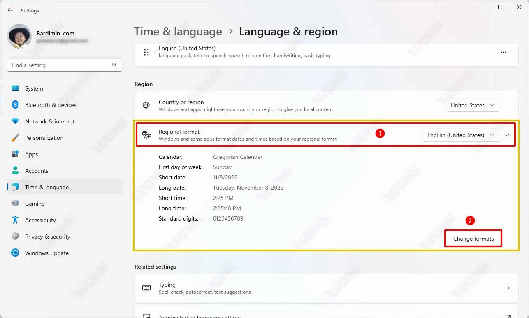Click the Privacy & security shield icon
Screen dimensions: 529x318
coord(15,237)
